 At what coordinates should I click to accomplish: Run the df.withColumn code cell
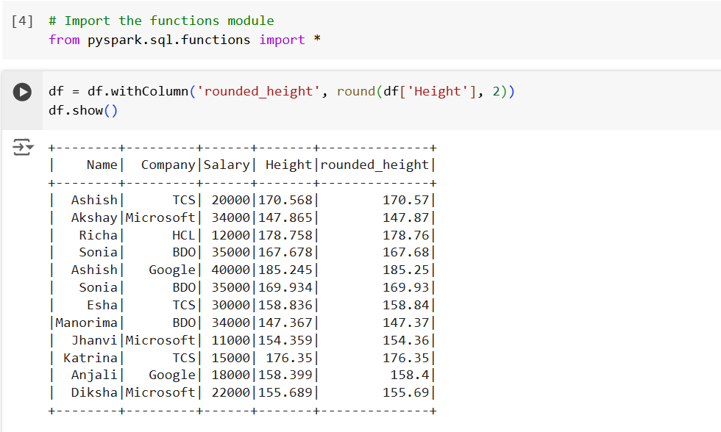point(22,92)
